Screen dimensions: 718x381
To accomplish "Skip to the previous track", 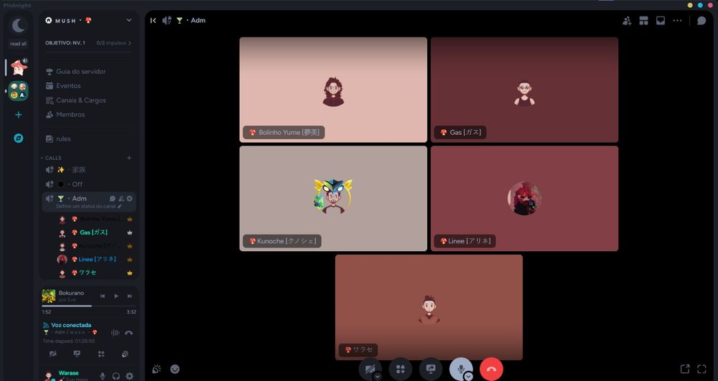I will click(103, 296).
